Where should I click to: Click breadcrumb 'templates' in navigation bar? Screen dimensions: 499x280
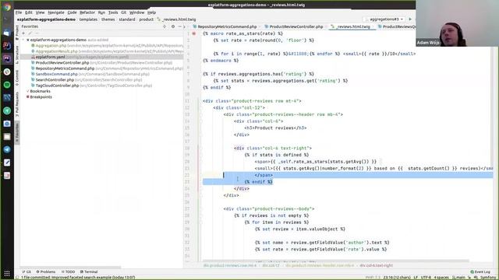[x=88, y=19]
